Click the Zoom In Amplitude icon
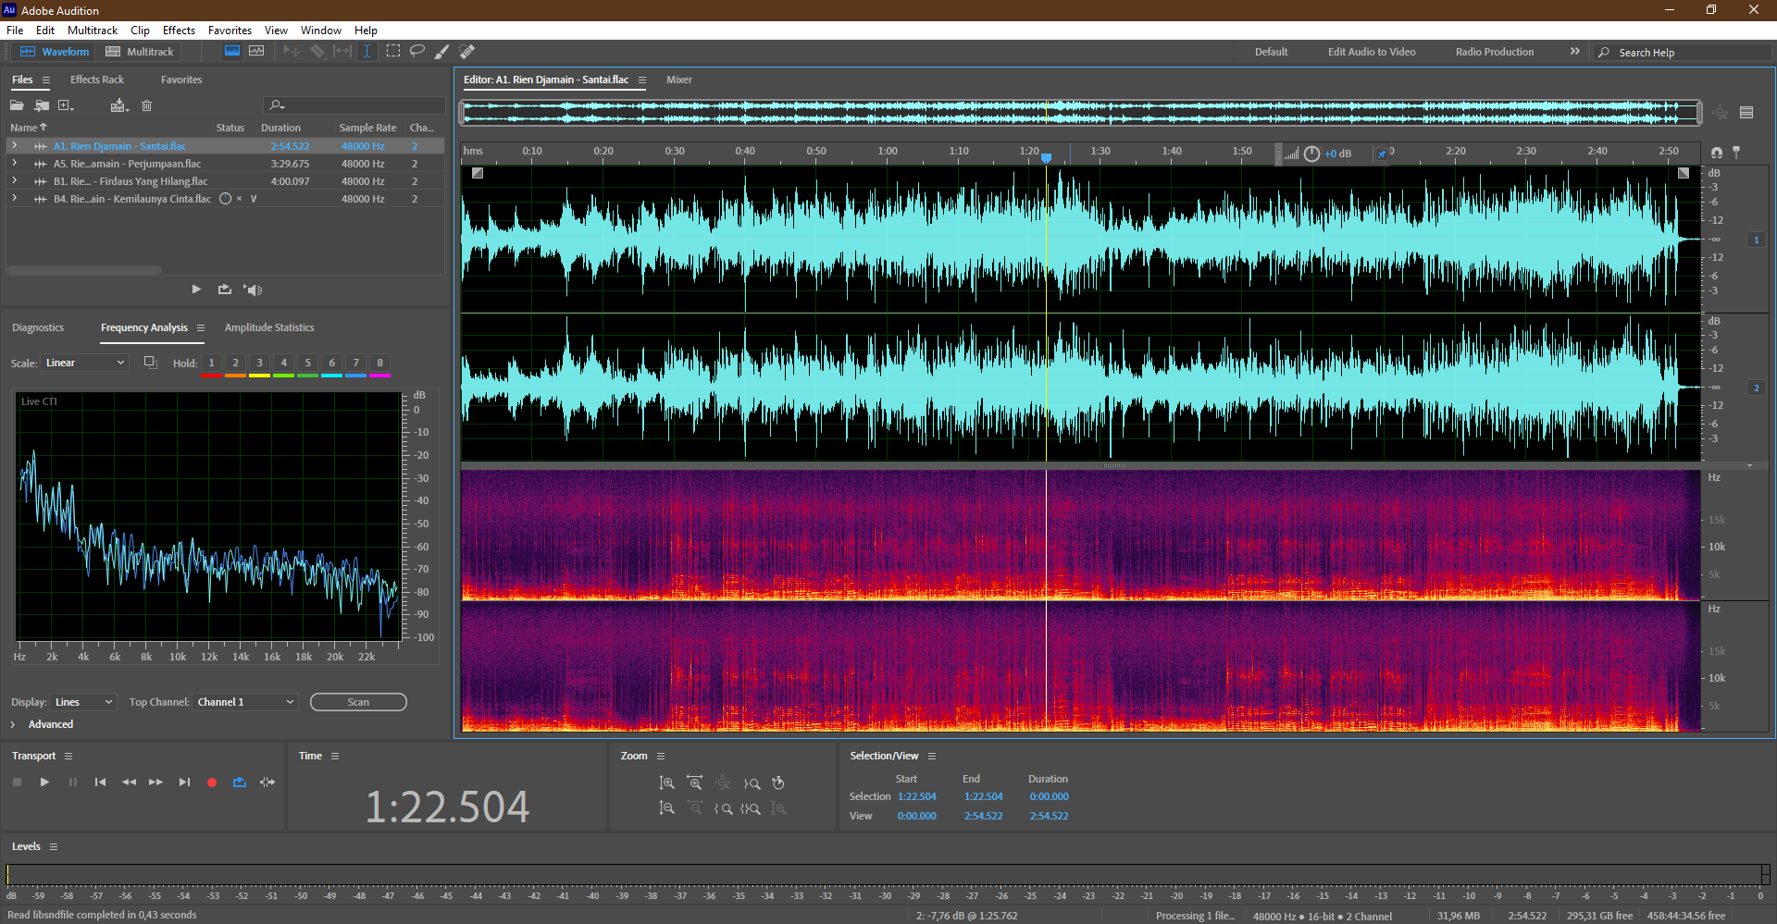The width and height of the screenshot is (1777, 924). click(666, 783)
